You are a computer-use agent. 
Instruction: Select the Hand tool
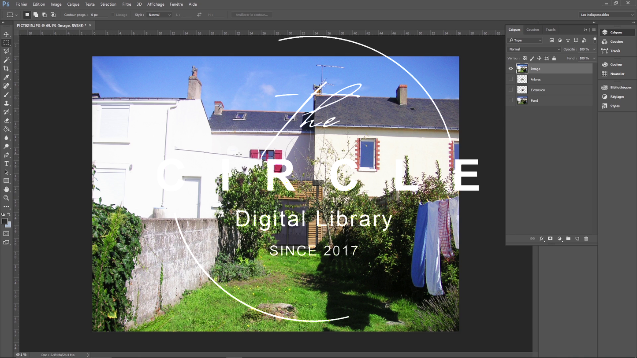click(6, 189)
